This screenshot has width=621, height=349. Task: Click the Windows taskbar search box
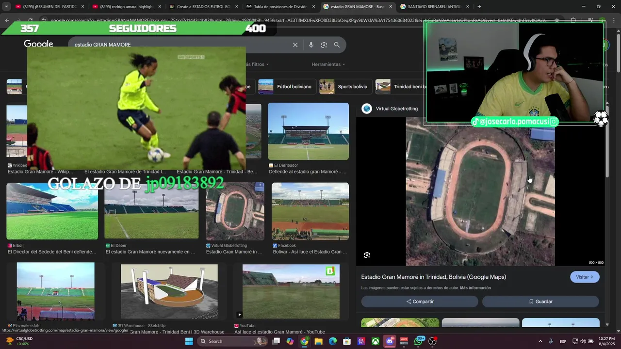(x=233, y=341)
